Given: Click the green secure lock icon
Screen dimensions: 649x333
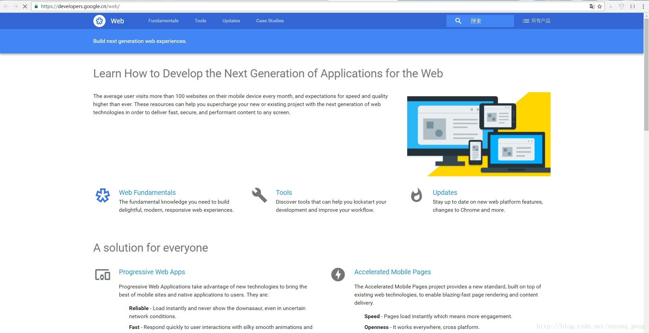Looking at the screenshot, I should pyautogui.click(x=36, y=6).
